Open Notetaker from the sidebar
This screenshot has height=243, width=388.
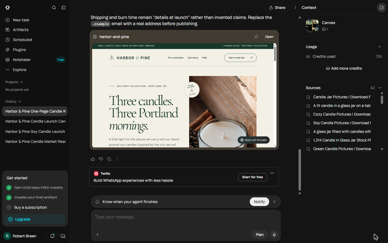click(35, 60)
